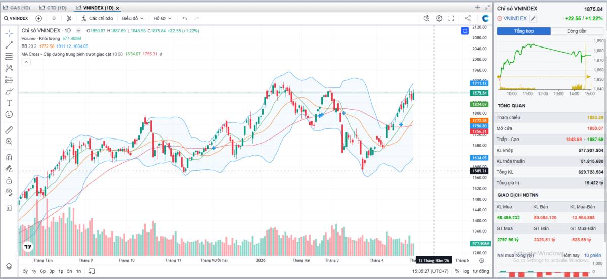Screen dimensions: 607x279
Task: Toggle magnet mode for drawings
Action: [9, 157]
